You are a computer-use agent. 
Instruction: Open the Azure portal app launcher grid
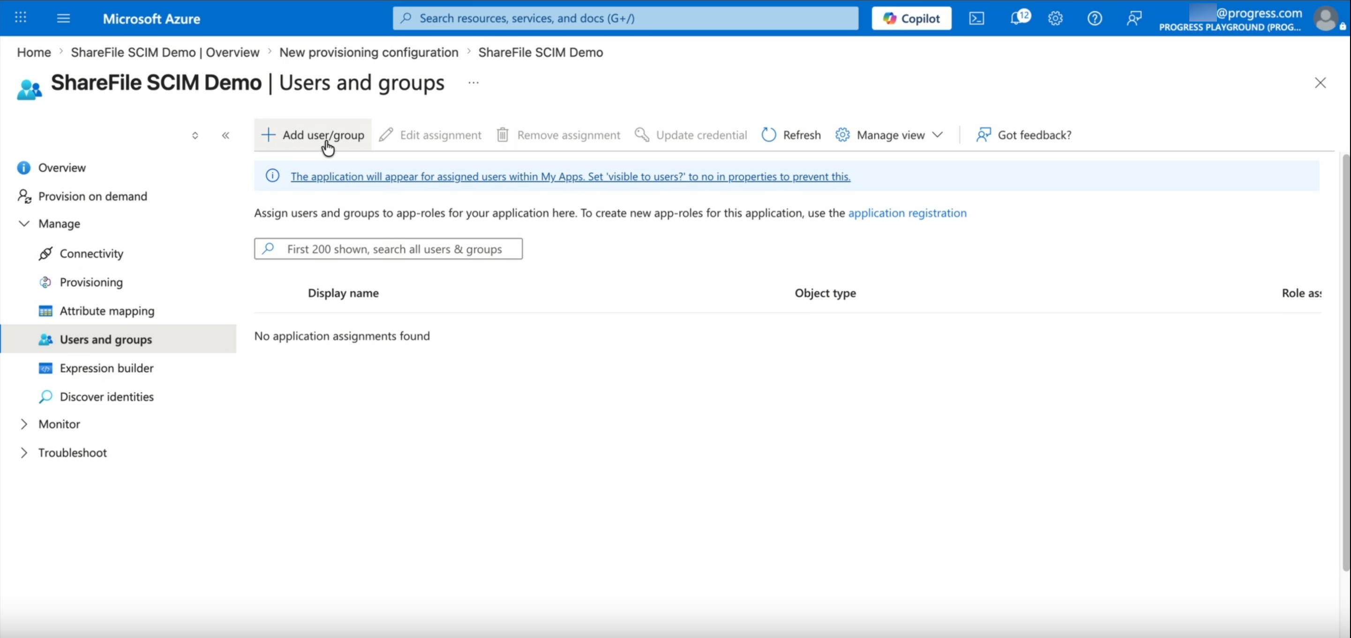[x=21, y=18]
